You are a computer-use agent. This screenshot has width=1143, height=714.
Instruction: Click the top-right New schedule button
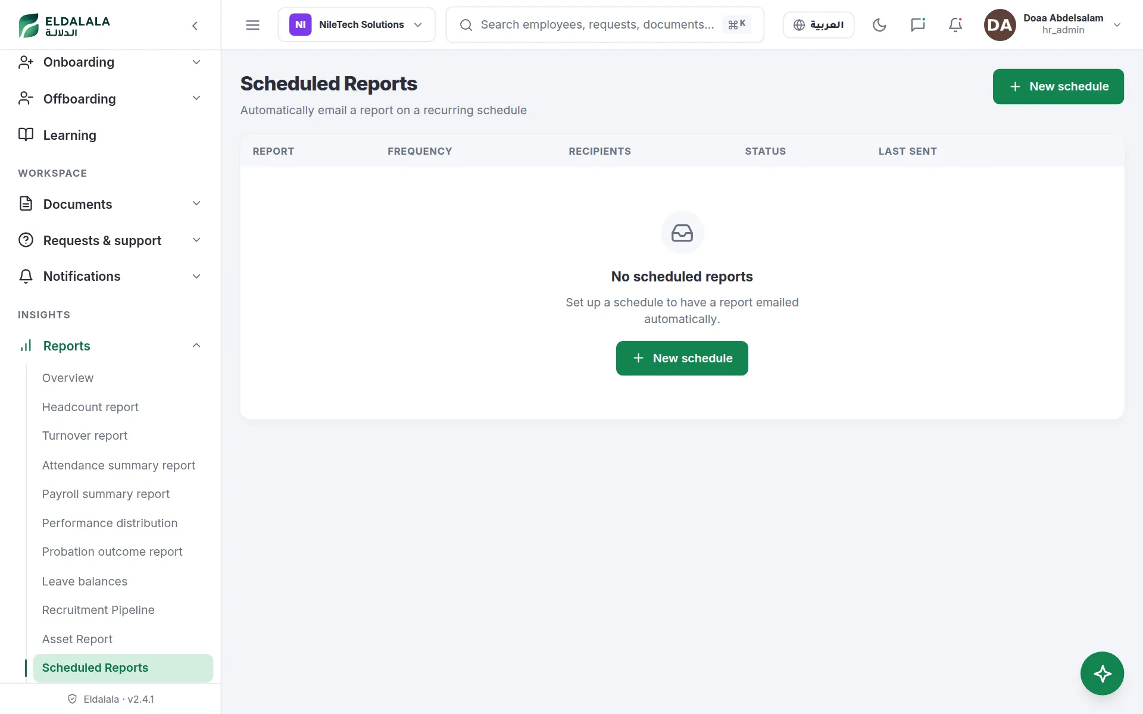tap(1058, 86)
